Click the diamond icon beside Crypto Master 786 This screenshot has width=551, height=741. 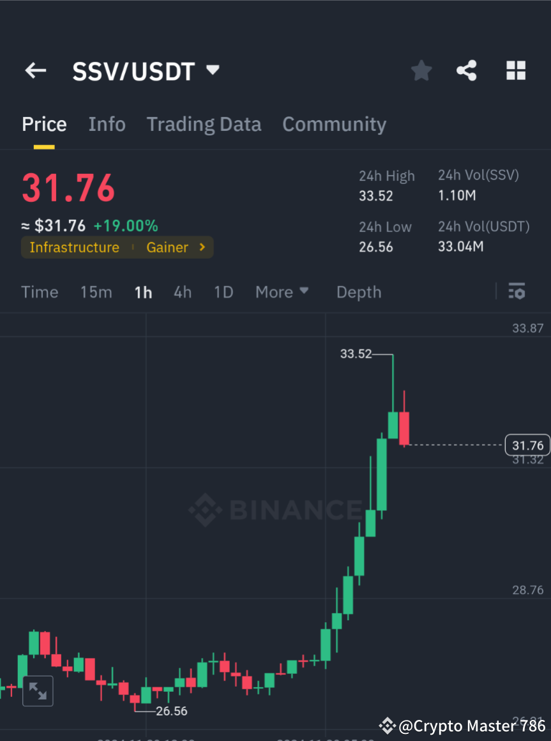point(386,726)
